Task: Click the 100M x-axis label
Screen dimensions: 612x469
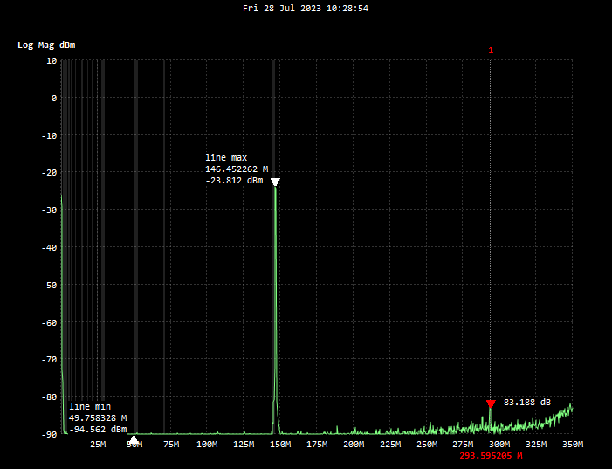Action: tap(207, 445)
